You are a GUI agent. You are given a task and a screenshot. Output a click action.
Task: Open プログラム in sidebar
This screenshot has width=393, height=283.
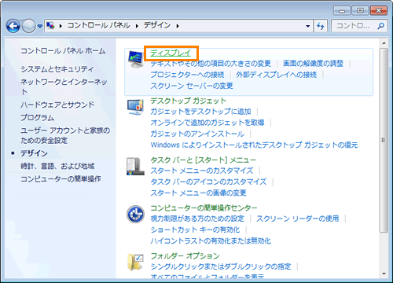point(37,118)
